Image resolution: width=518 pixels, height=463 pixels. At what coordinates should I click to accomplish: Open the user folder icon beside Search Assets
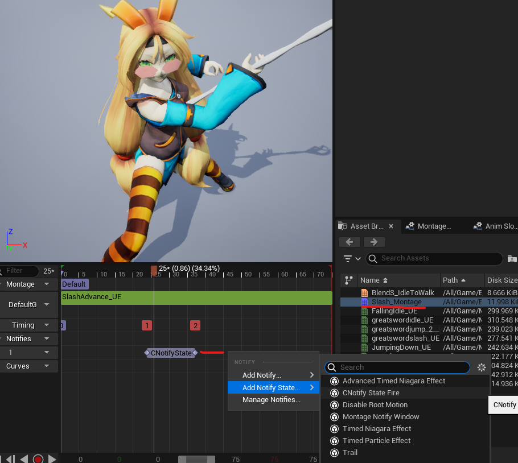[x=512, y=258]
